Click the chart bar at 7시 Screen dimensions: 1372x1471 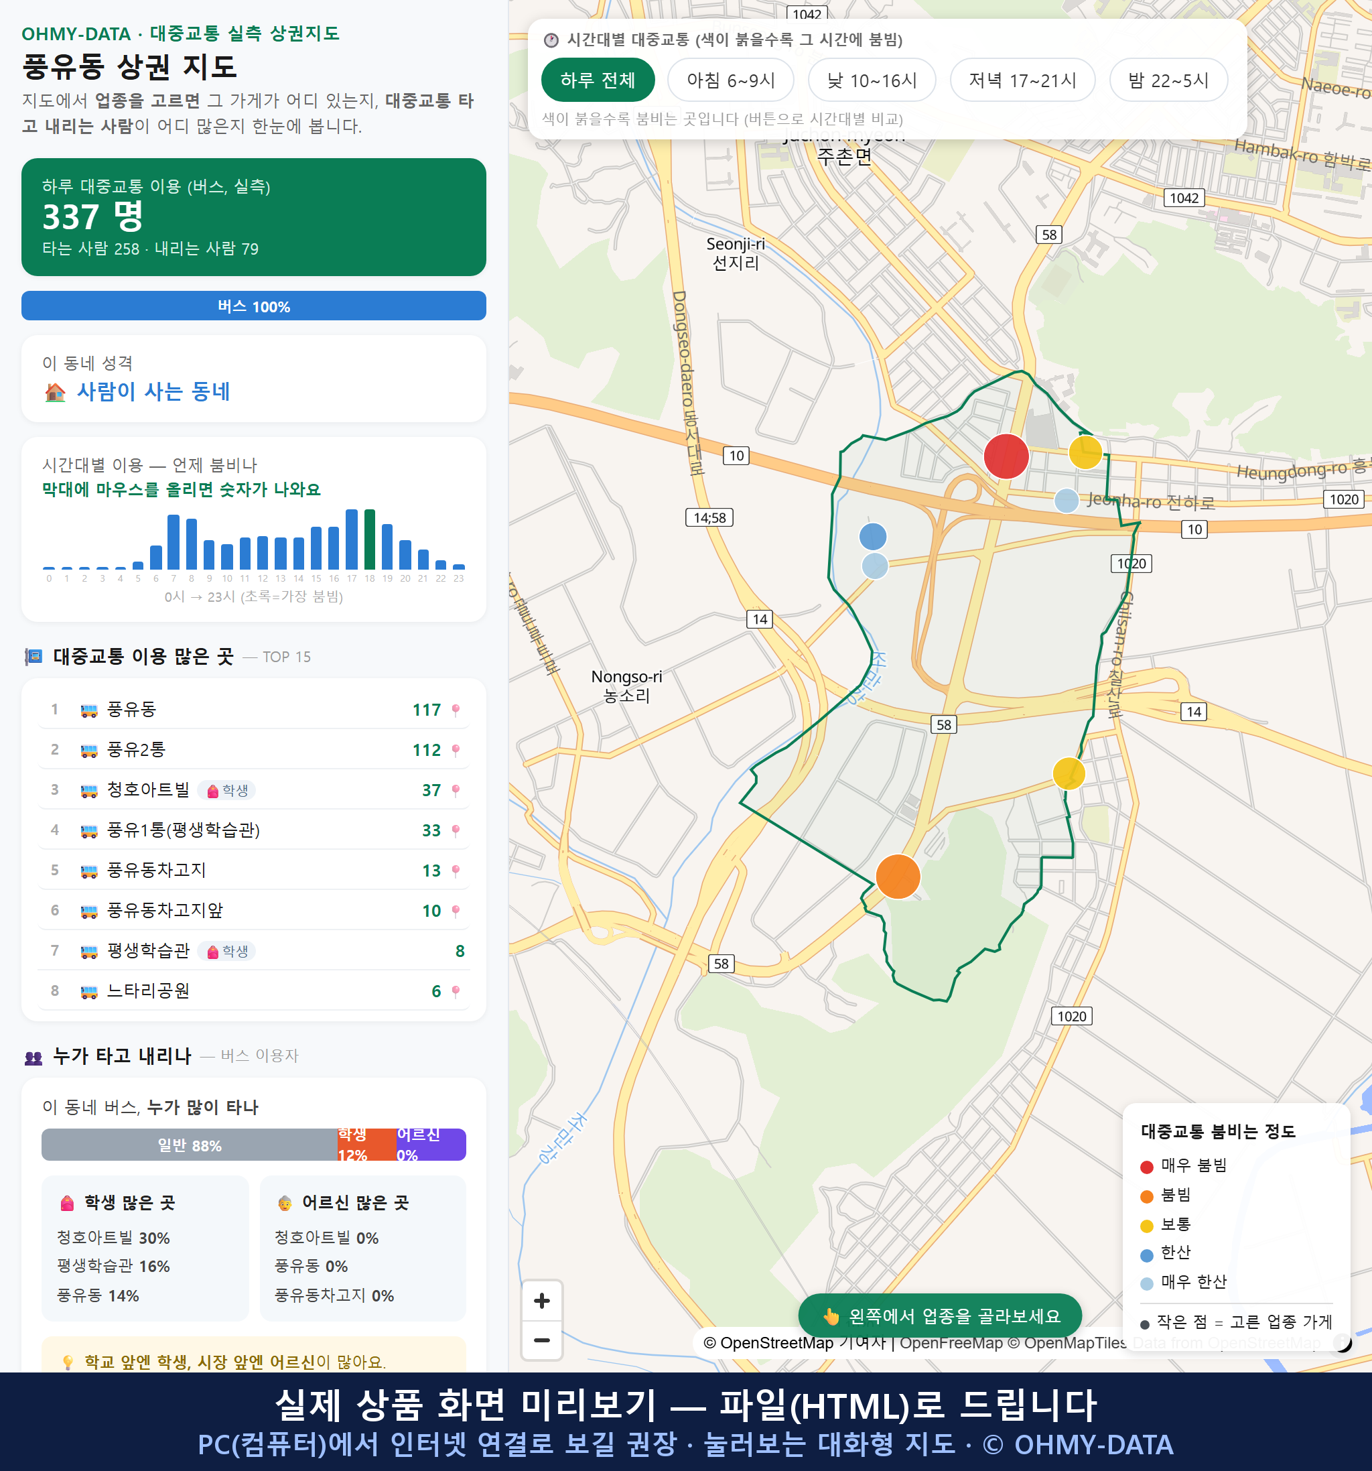(x=173, y=541)
